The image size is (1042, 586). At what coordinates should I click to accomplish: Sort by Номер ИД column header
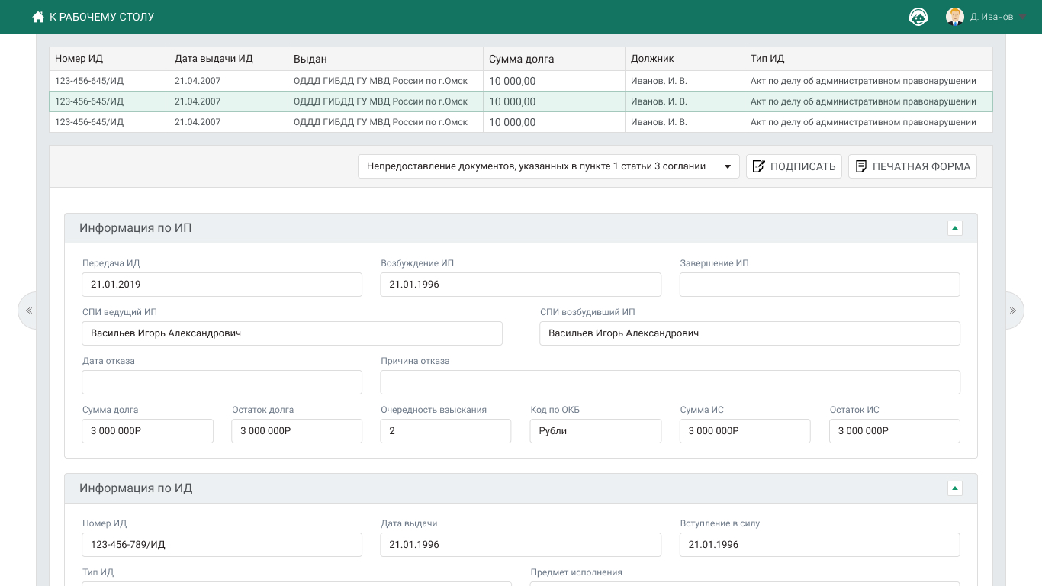point(109,59)
